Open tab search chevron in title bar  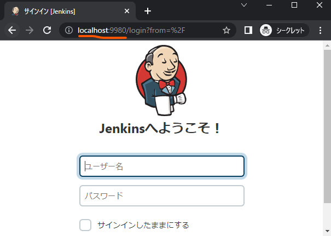[244, 5]
